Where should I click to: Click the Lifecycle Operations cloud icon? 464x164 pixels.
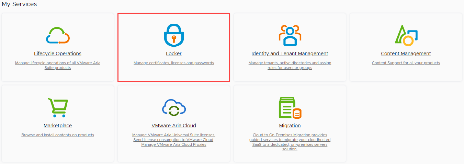click(x=58, y=35)
